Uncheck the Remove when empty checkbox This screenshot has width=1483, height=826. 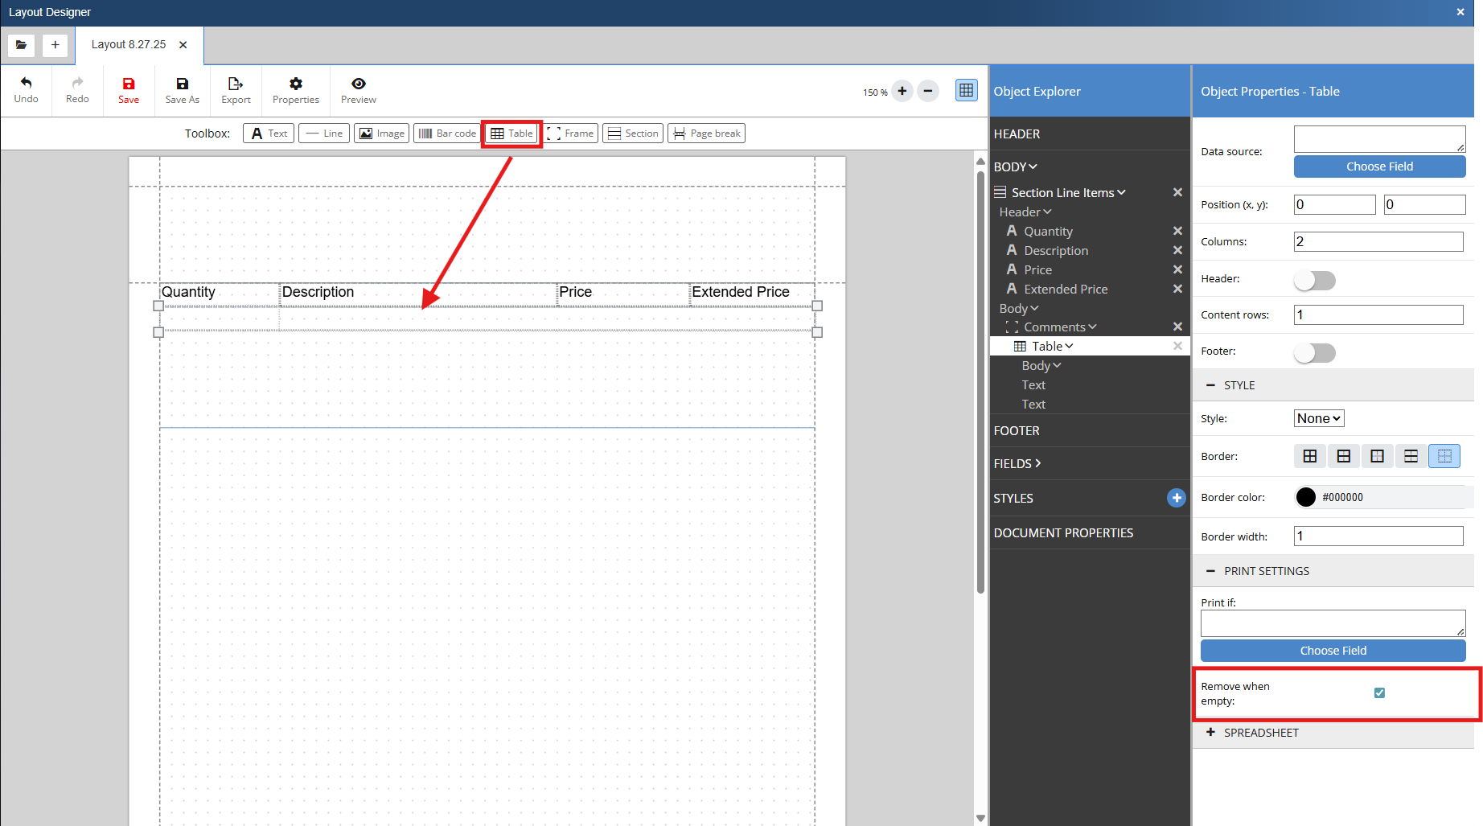point(1379,692)
